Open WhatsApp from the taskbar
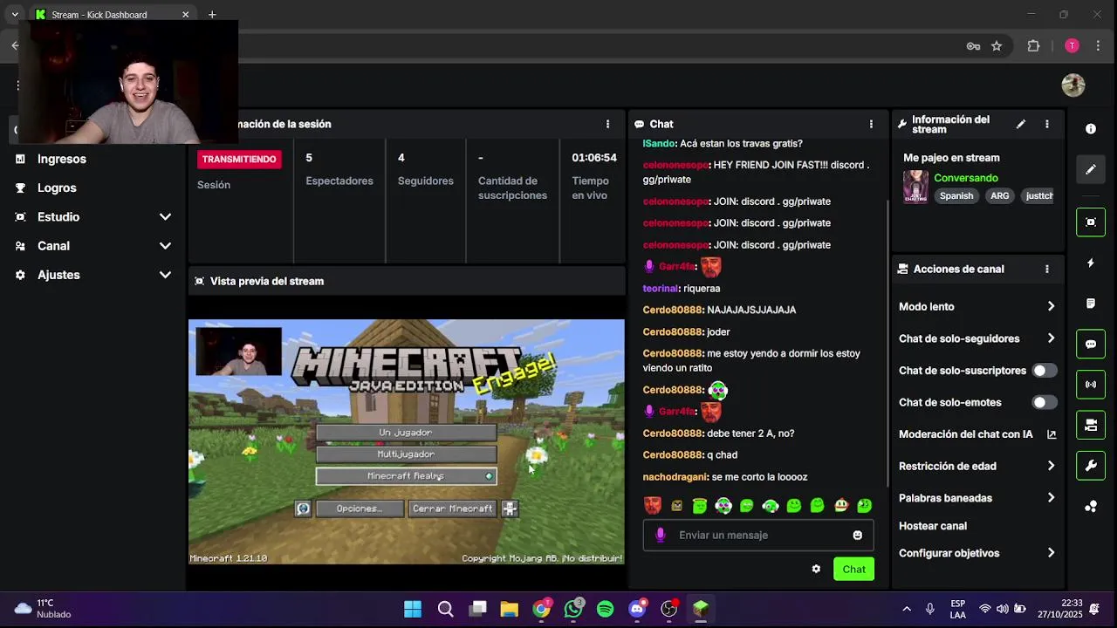This screenshot has height=628, width=1117. (x=573, y=609)
